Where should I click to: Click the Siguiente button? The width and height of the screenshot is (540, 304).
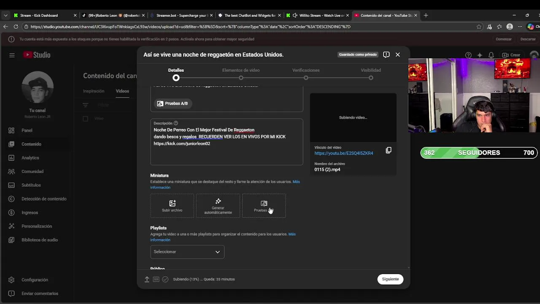390,279
